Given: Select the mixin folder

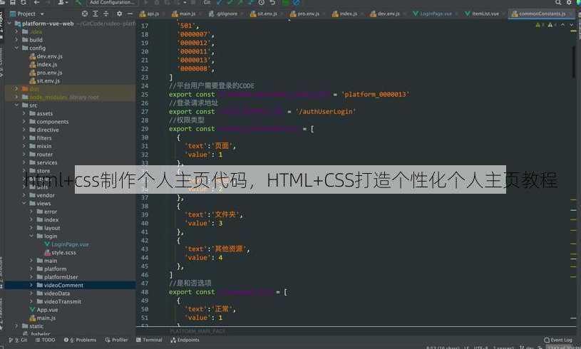Looking at the screenshot, I should [x=41, y=146].
